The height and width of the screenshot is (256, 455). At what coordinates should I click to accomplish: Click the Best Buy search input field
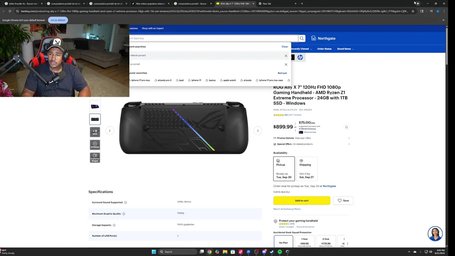click(x=213, y=38)
